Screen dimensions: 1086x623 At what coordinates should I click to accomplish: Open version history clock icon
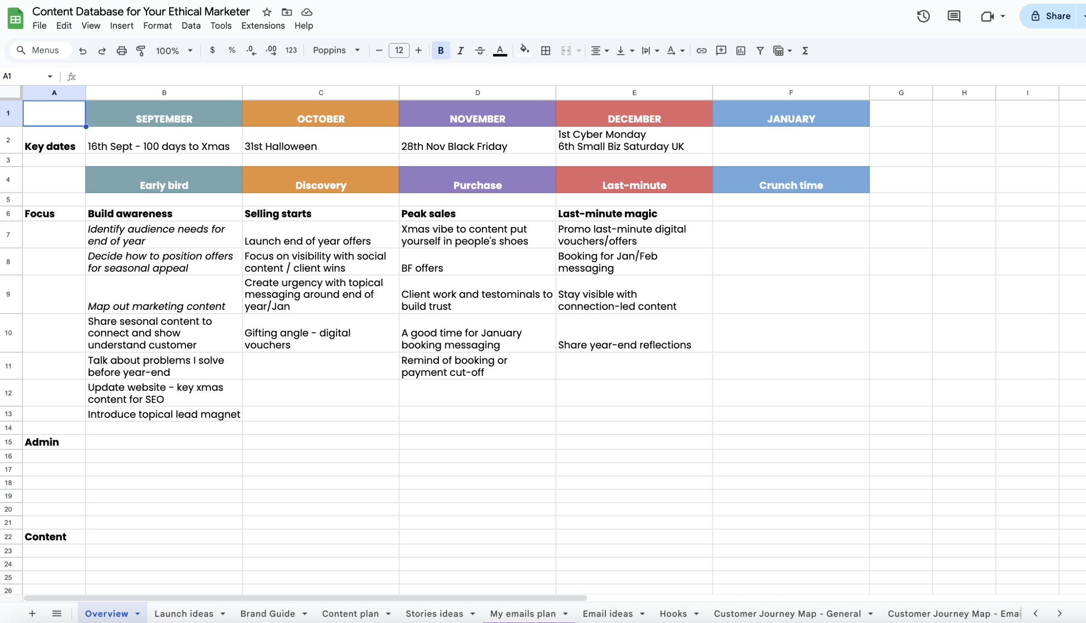tap(923, 16)
